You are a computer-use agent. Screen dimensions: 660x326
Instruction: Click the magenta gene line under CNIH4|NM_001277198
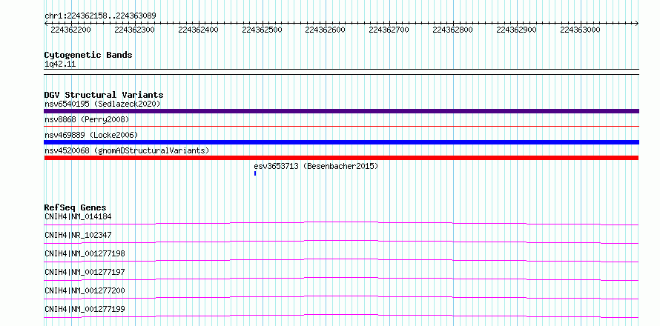tap(341, 260)
